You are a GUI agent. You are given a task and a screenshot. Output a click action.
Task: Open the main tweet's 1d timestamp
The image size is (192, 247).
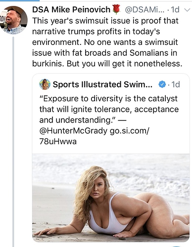pyautogui.click(x=175, y=10)
